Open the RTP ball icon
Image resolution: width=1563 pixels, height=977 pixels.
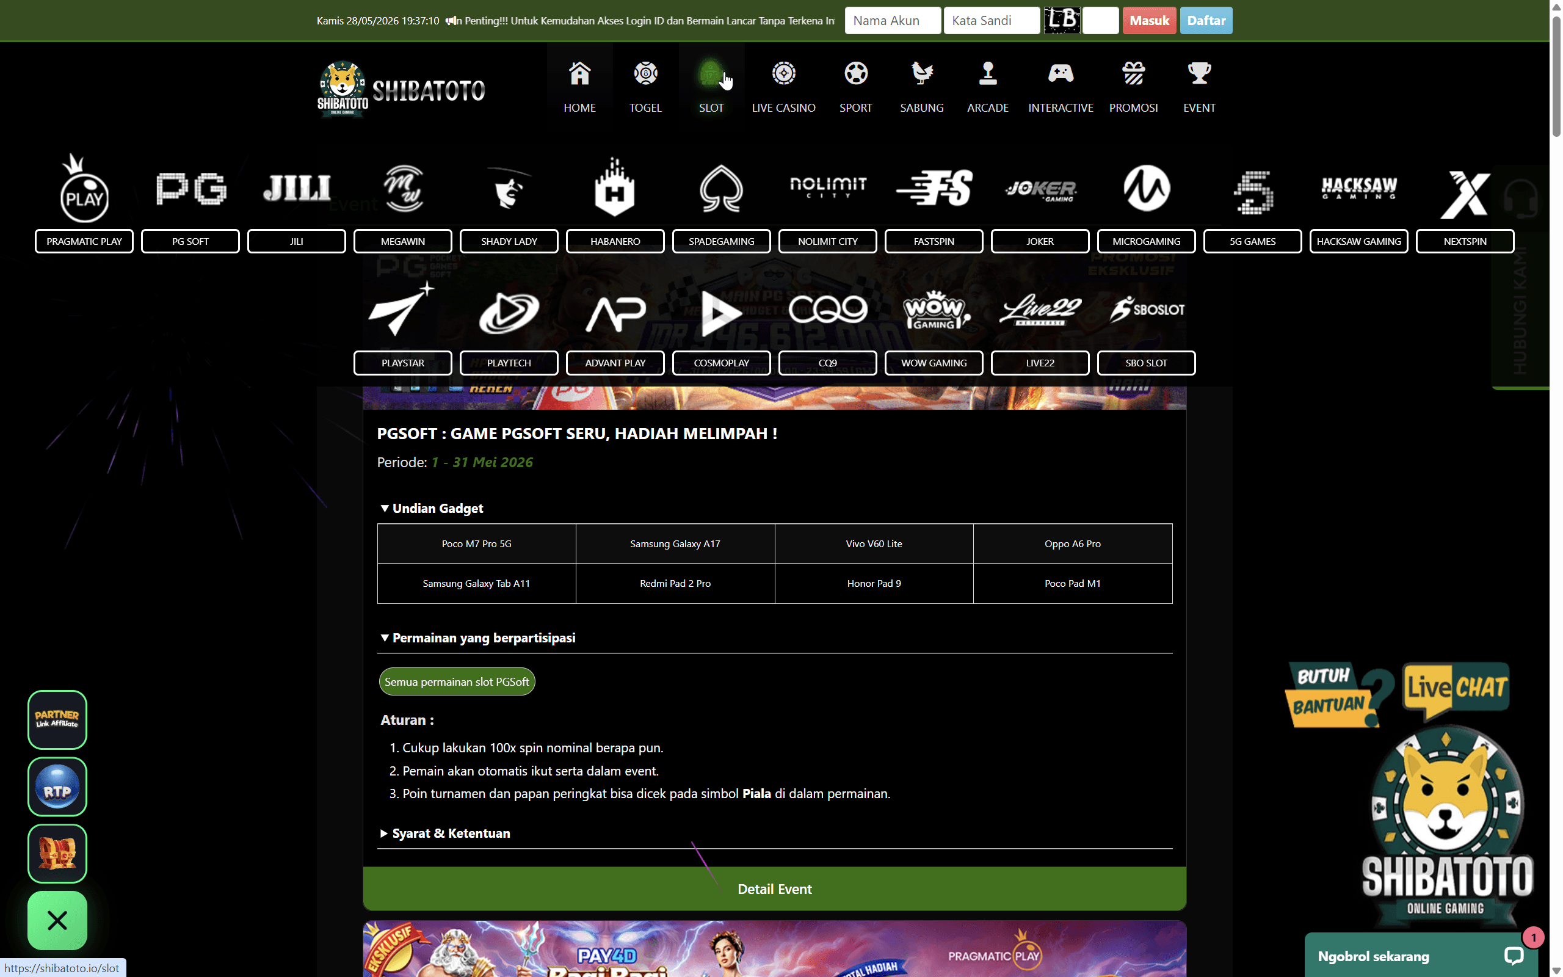pyautogui.click(x=57, y=786)
